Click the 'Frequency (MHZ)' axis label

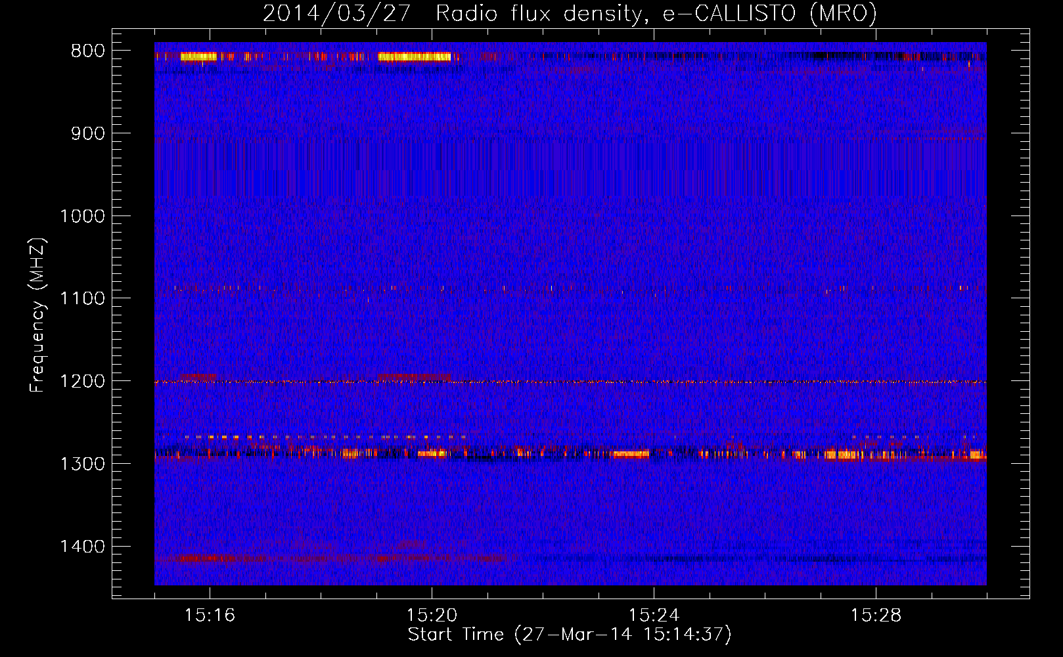(37, 315)
